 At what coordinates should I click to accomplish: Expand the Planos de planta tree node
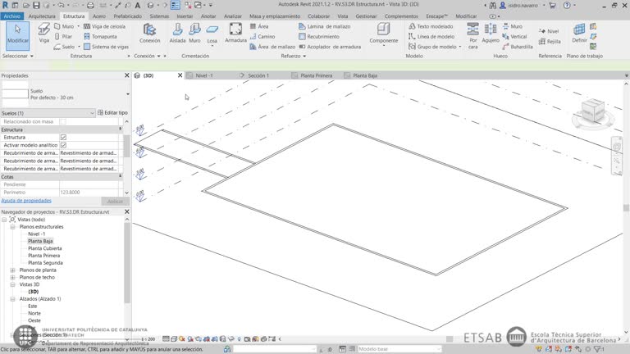[12, 270]
